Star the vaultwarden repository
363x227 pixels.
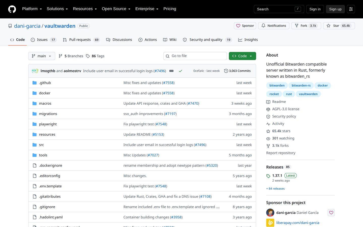tap(339, 26)
